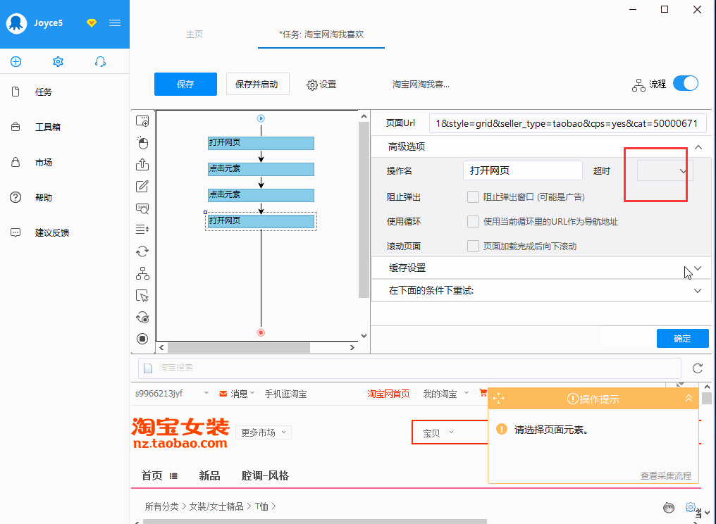Collapse the 高级选项 section
Image resolution: width=716 pixels, height=524 pixels.
coord(698,147)
